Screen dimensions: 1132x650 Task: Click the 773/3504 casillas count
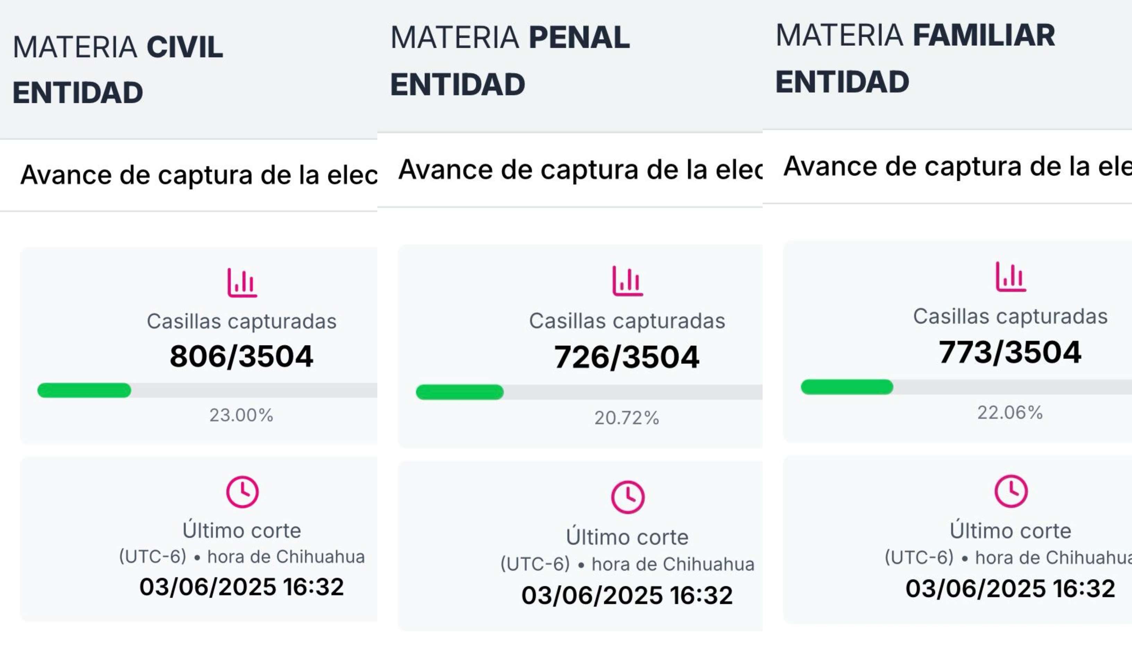point(1010,353)
